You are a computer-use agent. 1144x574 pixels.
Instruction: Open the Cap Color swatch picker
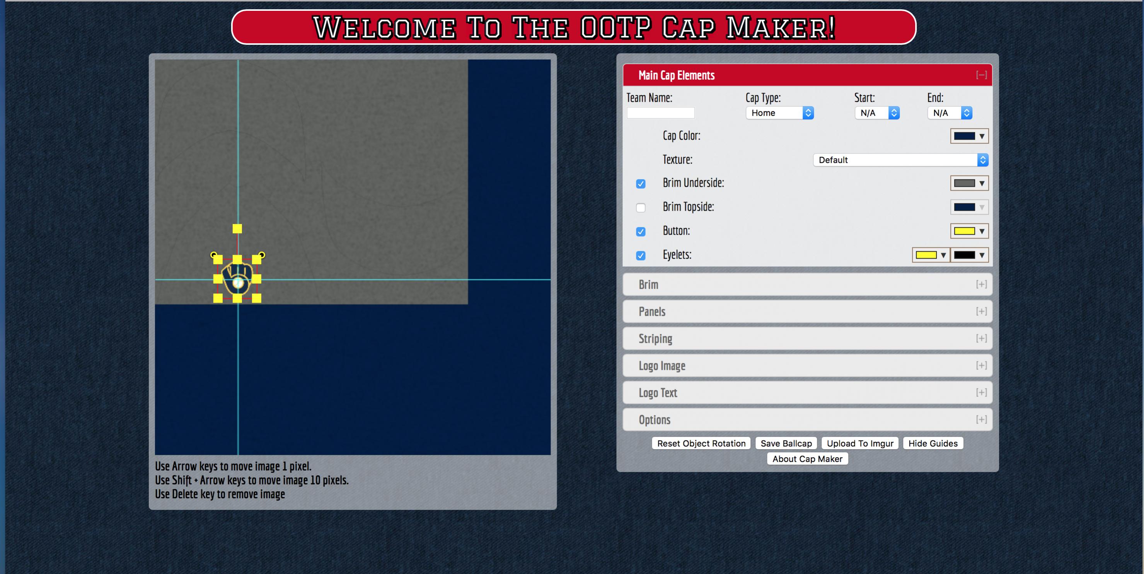[969, 136]
